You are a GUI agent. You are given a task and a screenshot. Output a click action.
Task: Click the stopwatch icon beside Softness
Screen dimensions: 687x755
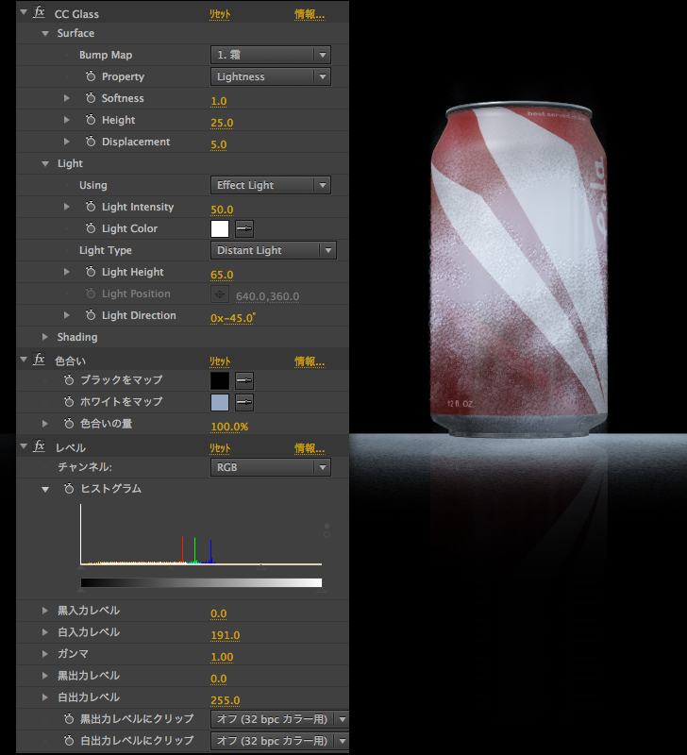pyautogui.click(x=91, y=98)
